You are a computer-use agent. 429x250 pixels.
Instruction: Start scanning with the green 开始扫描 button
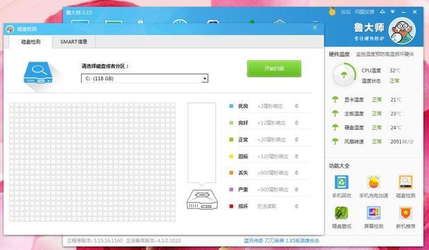(x=274, y=68)
